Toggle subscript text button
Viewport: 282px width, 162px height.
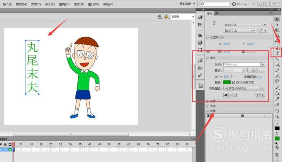coord(262,95)
